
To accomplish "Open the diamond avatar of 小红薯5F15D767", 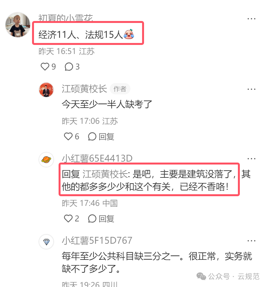I will pos(46,242).
